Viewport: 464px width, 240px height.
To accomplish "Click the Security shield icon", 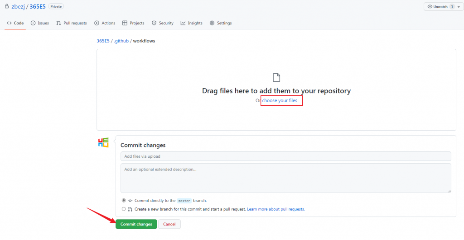I will (x=154, y=23).
